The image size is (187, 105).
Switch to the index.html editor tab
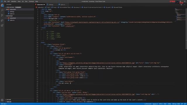tap(40, 5)
